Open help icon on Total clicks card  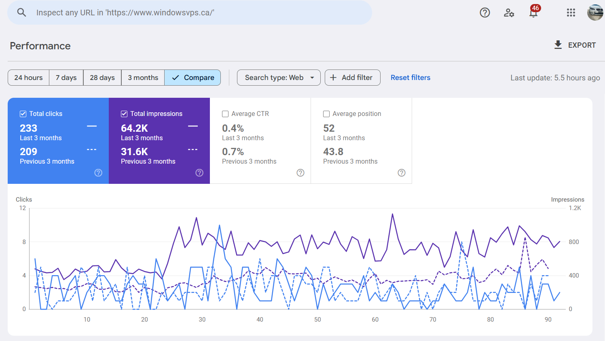tap(98, 173)
